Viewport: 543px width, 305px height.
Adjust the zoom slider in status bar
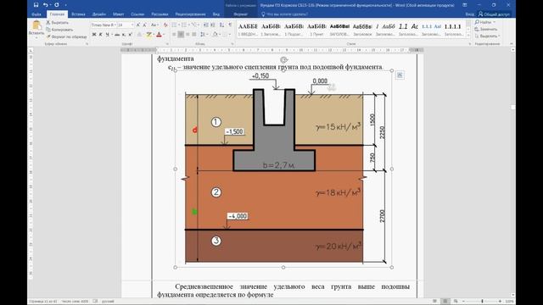pyautogui.click(x=482, y=302)
